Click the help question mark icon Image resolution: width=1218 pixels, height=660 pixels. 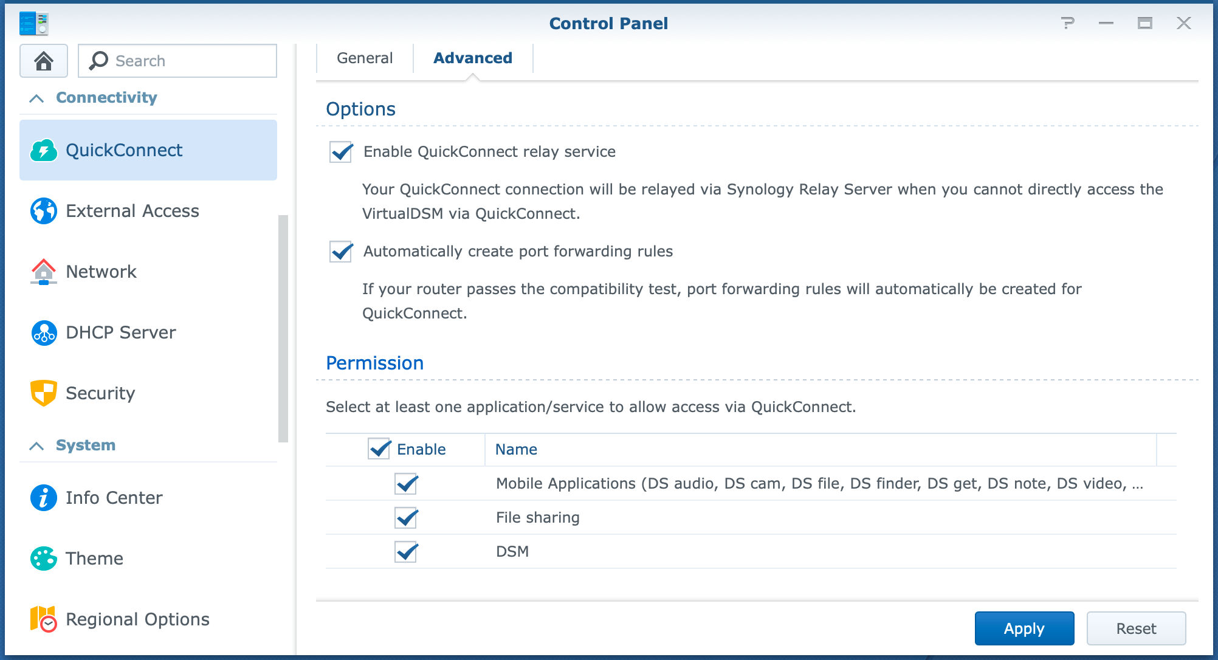[x=1067, y=23]
